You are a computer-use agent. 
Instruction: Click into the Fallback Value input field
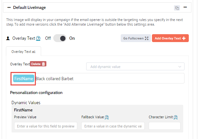113,126
